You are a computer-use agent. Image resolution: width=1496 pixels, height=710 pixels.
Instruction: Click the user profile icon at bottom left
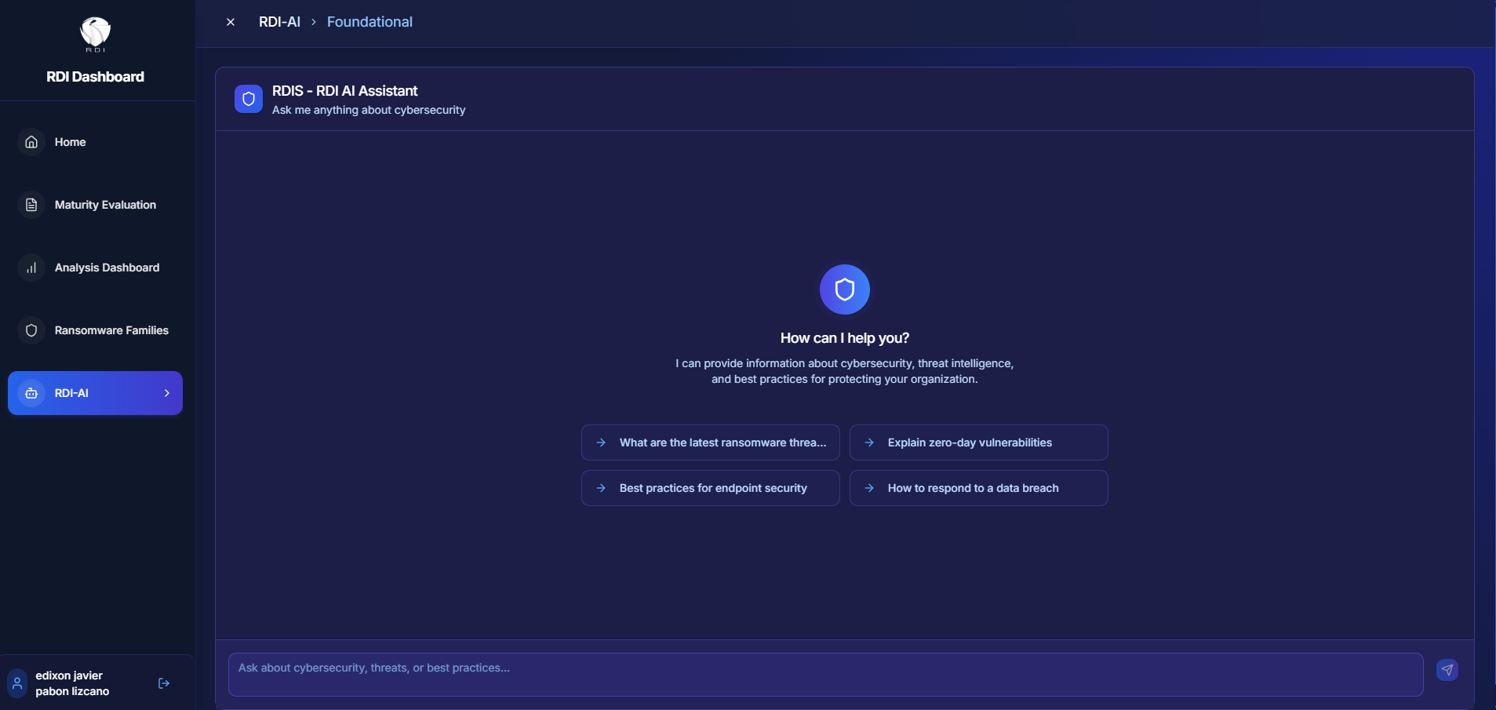16,683
